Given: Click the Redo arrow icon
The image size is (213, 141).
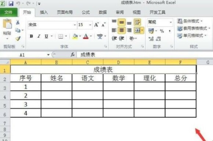Looking at the screenshot, I should [29, 3].
